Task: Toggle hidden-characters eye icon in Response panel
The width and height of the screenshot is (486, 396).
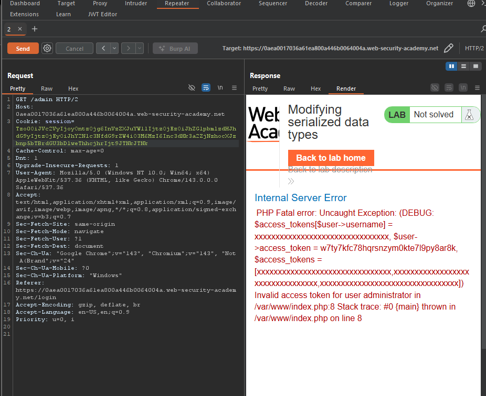Action: click(435, 88)
